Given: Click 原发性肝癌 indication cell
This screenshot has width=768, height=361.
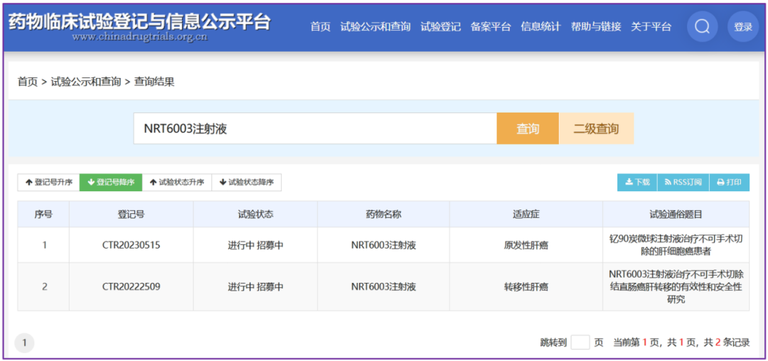Looking at the screenshot, I should [x=526, y=245].
